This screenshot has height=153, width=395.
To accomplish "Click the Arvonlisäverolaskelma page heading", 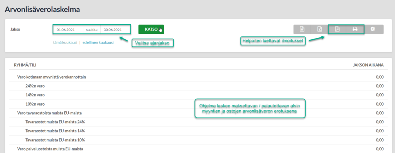I will point(42,10).
